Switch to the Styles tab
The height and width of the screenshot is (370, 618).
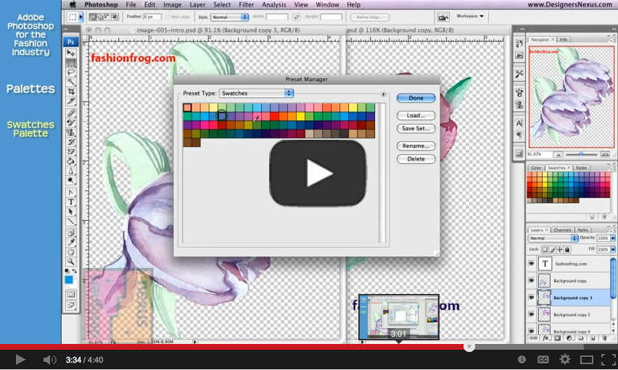[x=581, y=168]
